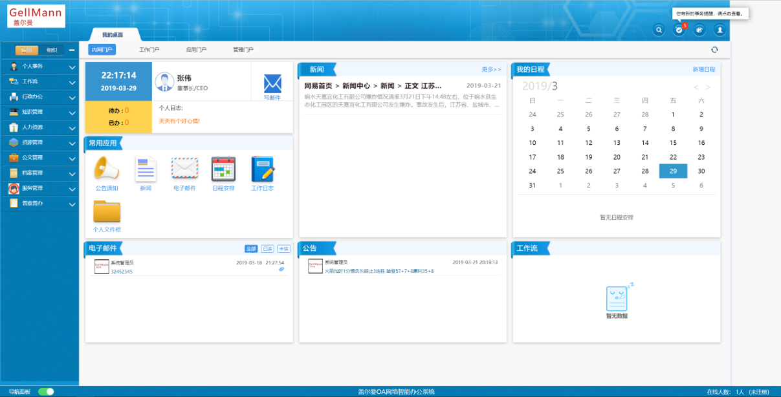The image size is (781, 397).
Task: Click the 写邮件 compose mail icon
Action: tap(272, 84)
